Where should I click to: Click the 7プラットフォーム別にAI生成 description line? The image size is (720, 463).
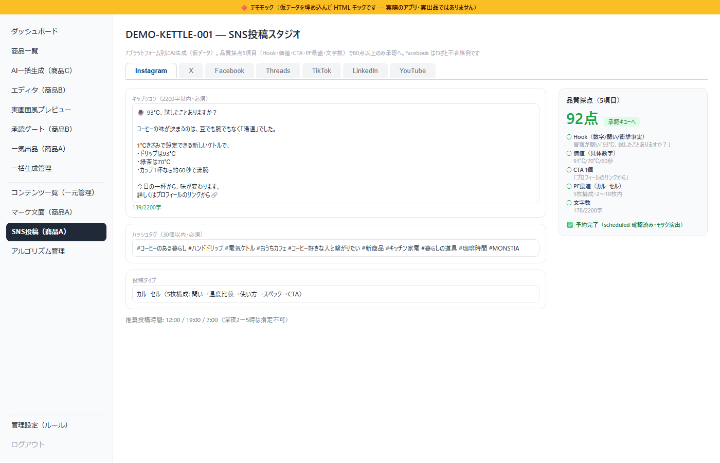(x=302, y=53)
